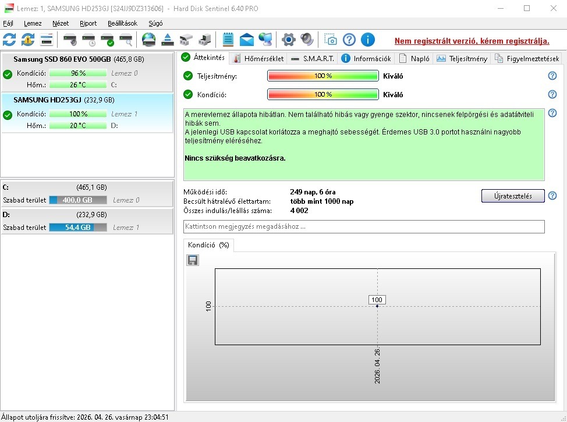This screenshot has height=422, width=567.
Task: Open the Beállítások menu
Action: pos(123,23)
